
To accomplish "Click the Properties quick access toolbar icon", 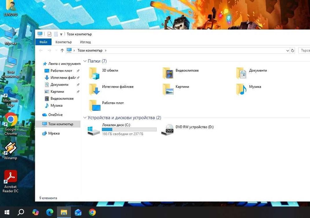I will [x=49, y=34].
